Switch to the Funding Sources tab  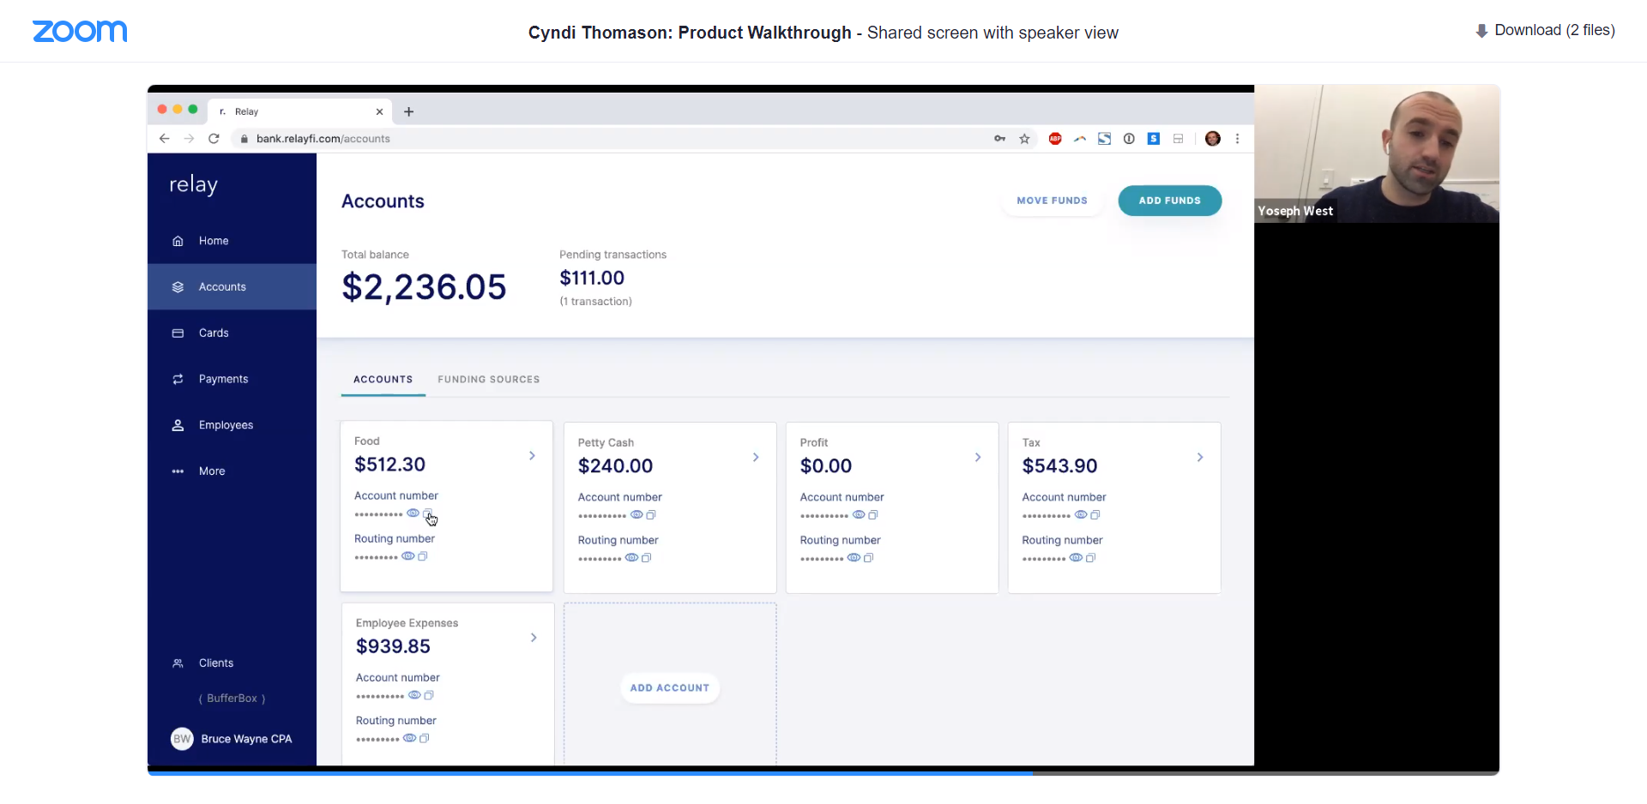488,380
